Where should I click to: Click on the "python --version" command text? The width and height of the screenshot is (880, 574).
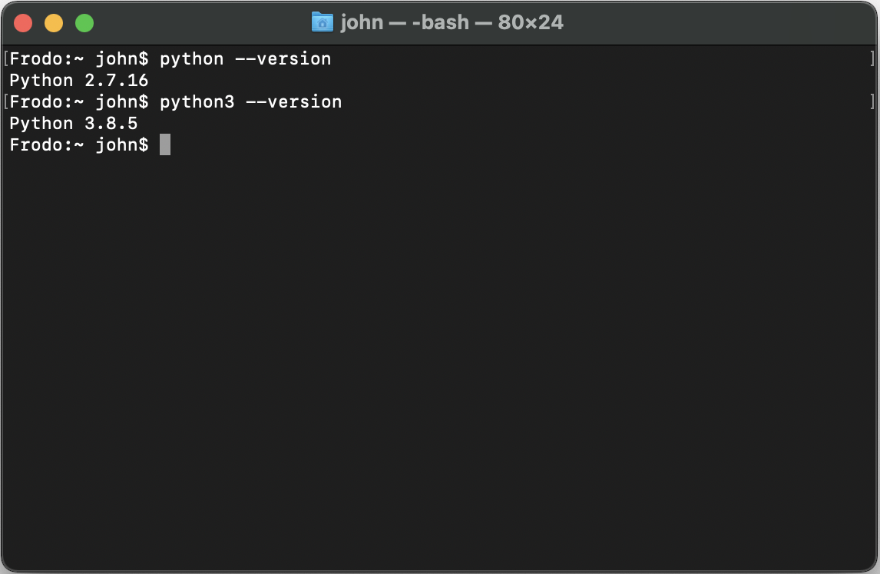(245, 59)
